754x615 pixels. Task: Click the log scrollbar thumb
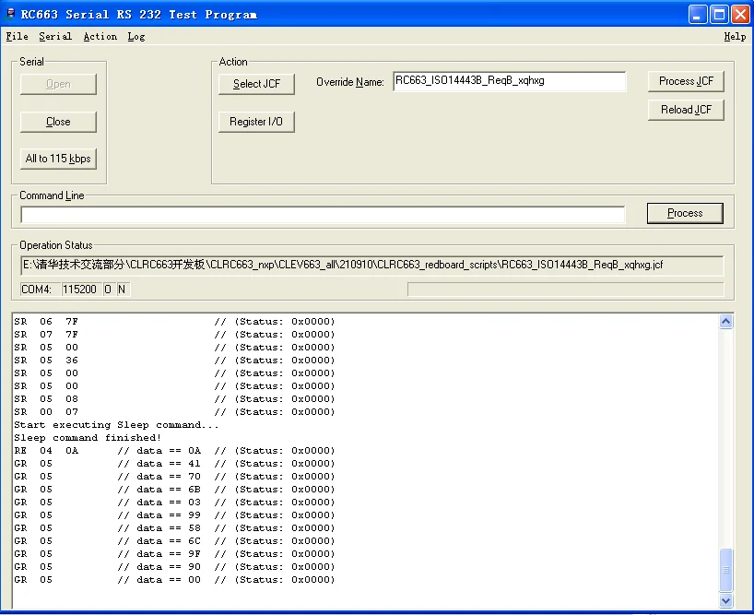click(725, 570)
